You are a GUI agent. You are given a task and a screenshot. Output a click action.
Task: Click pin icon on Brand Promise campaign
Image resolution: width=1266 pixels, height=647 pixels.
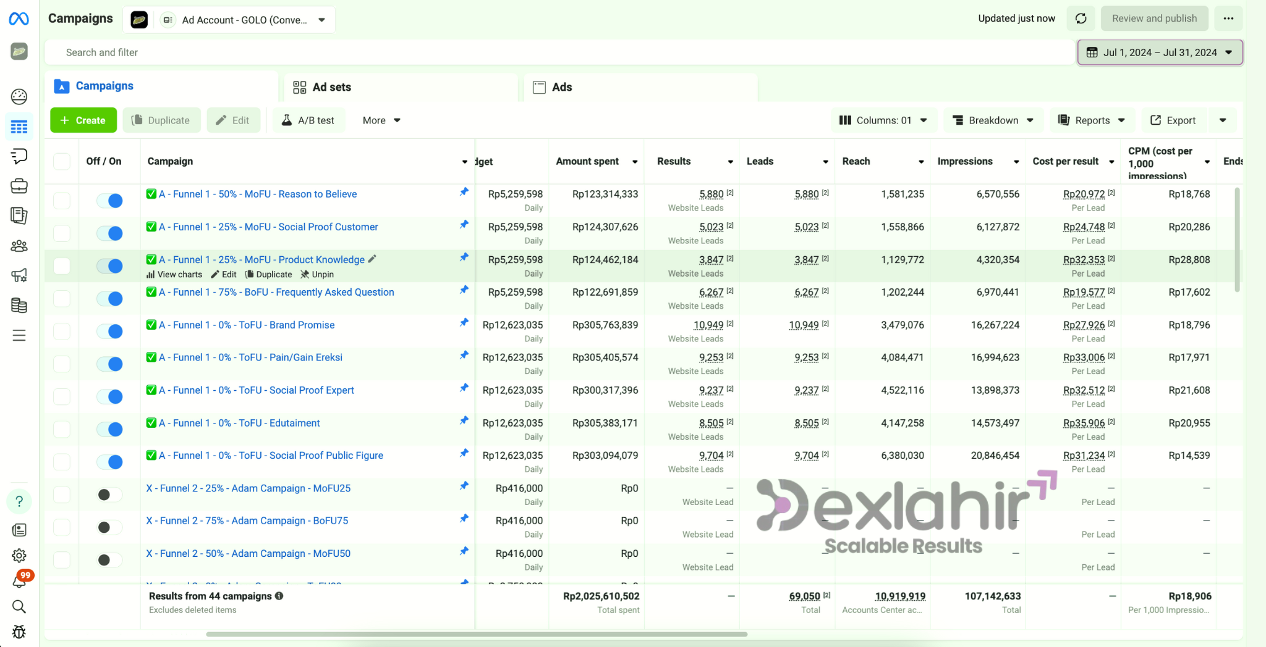coord(464,323)
